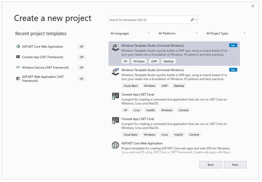The height and width of the screenshot is (182, 262).
Task: Click Windows tag in C# Console App
Action: tap(167, 110)
